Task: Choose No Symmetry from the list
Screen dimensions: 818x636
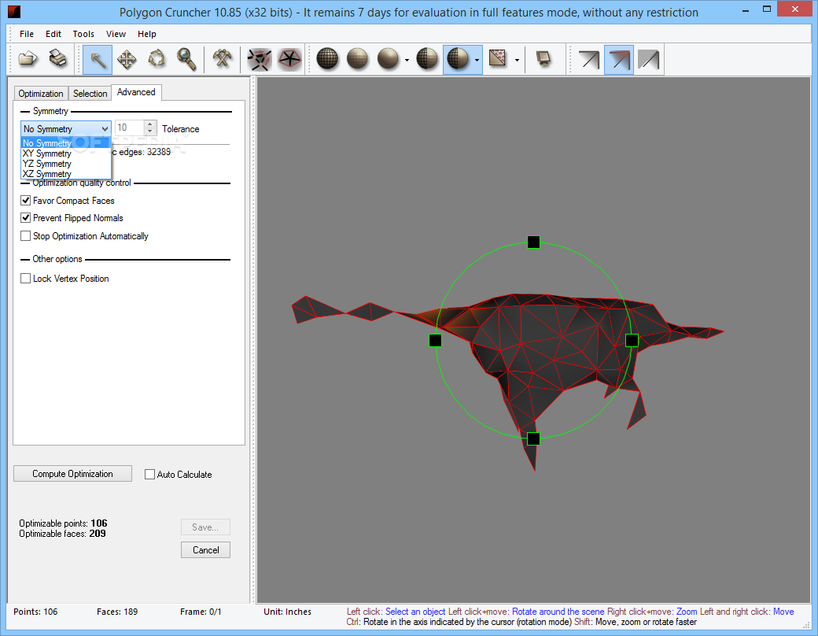Action: coord(65,143)
